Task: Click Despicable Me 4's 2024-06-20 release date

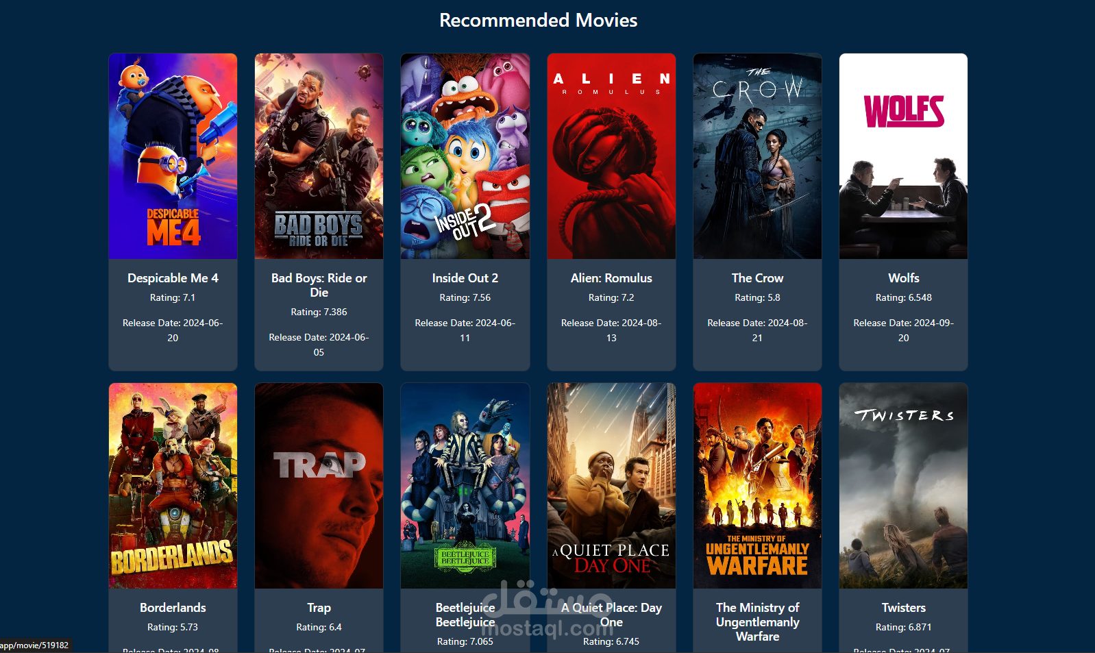Action: pos(173,330)
